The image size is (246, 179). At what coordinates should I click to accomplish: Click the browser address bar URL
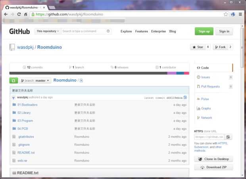tap(69, 14)
